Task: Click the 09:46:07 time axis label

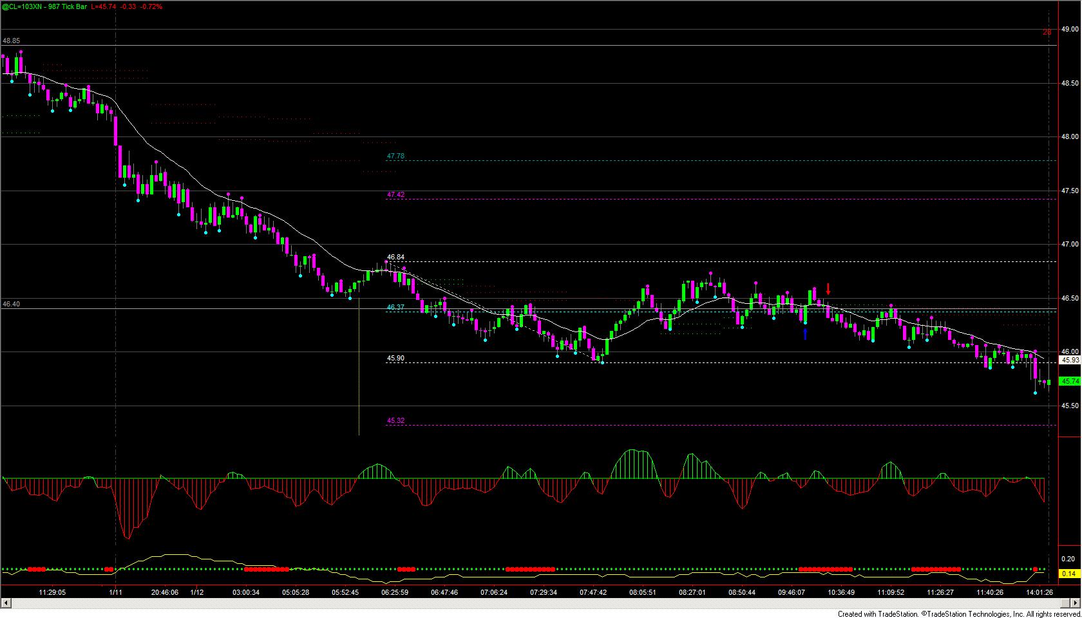Action: tap(792, 592)
